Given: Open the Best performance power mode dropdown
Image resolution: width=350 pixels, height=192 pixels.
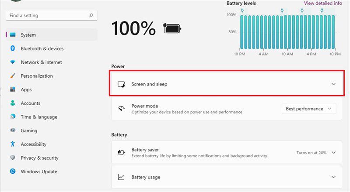Looking at the screenshot, I should pyautogui.click(x=309, y=109).
